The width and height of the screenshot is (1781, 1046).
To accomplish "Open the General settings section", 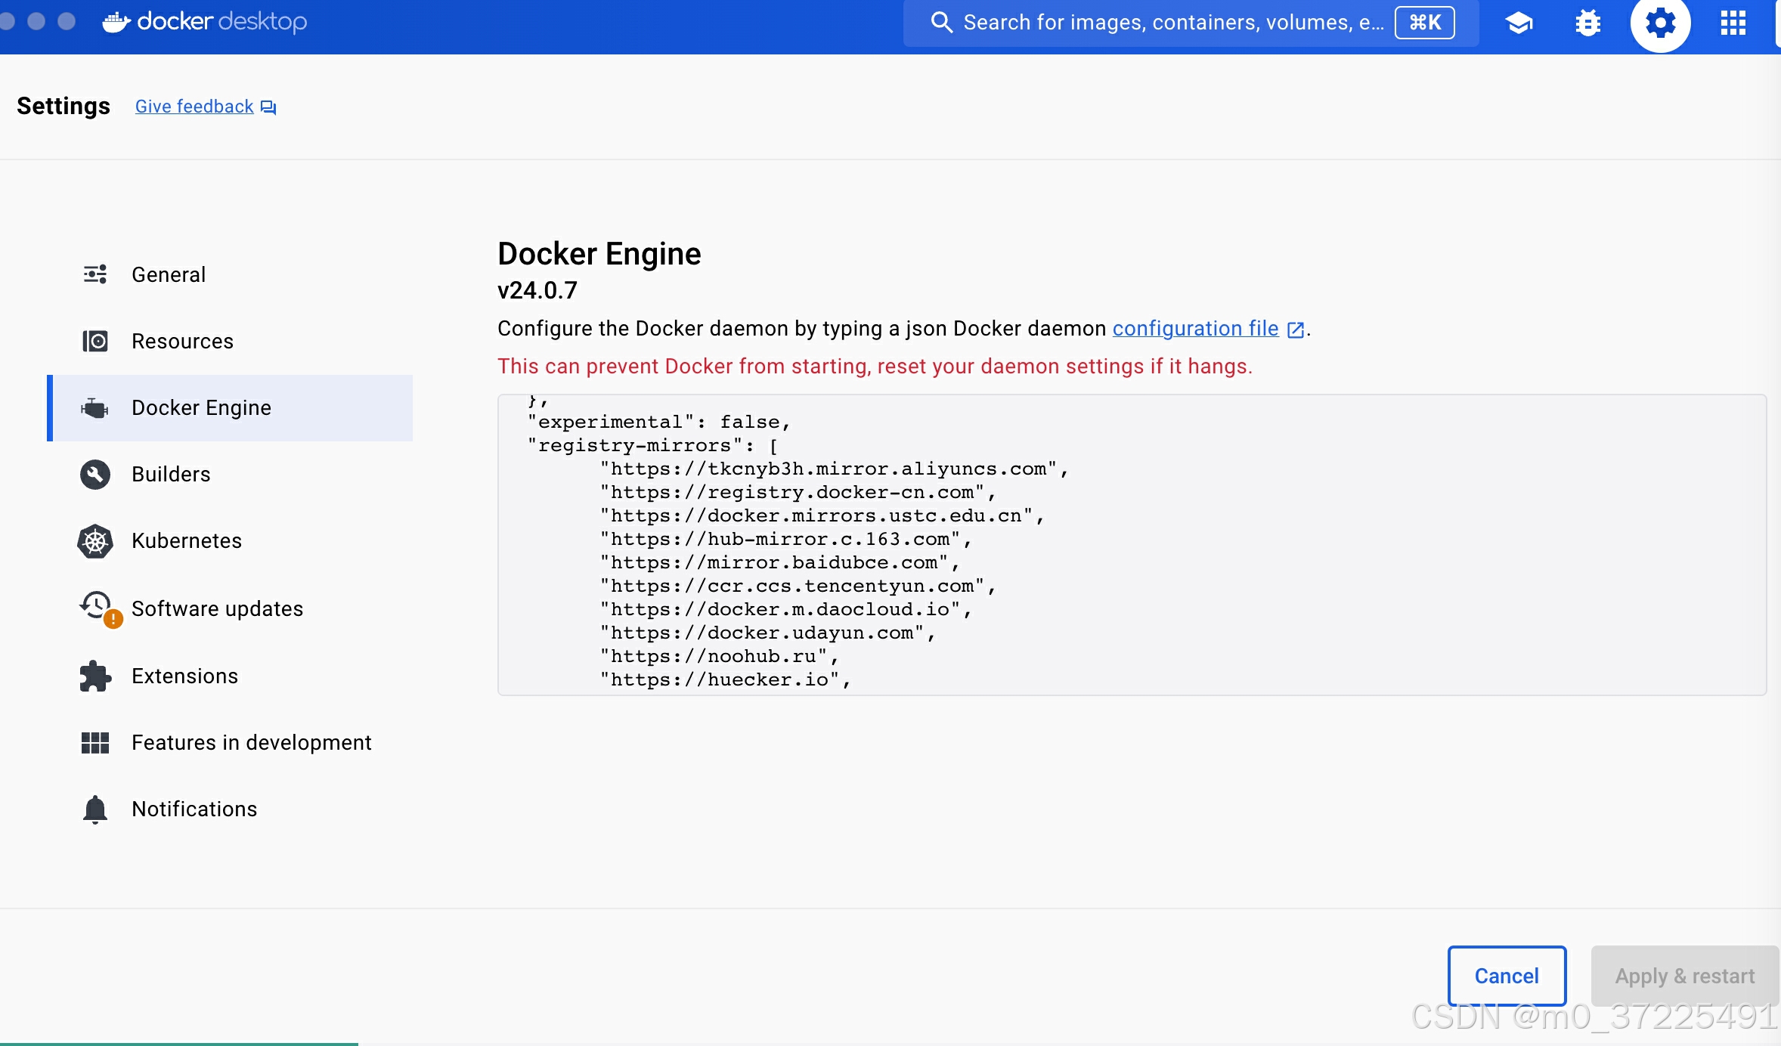I will click(168, 275).
